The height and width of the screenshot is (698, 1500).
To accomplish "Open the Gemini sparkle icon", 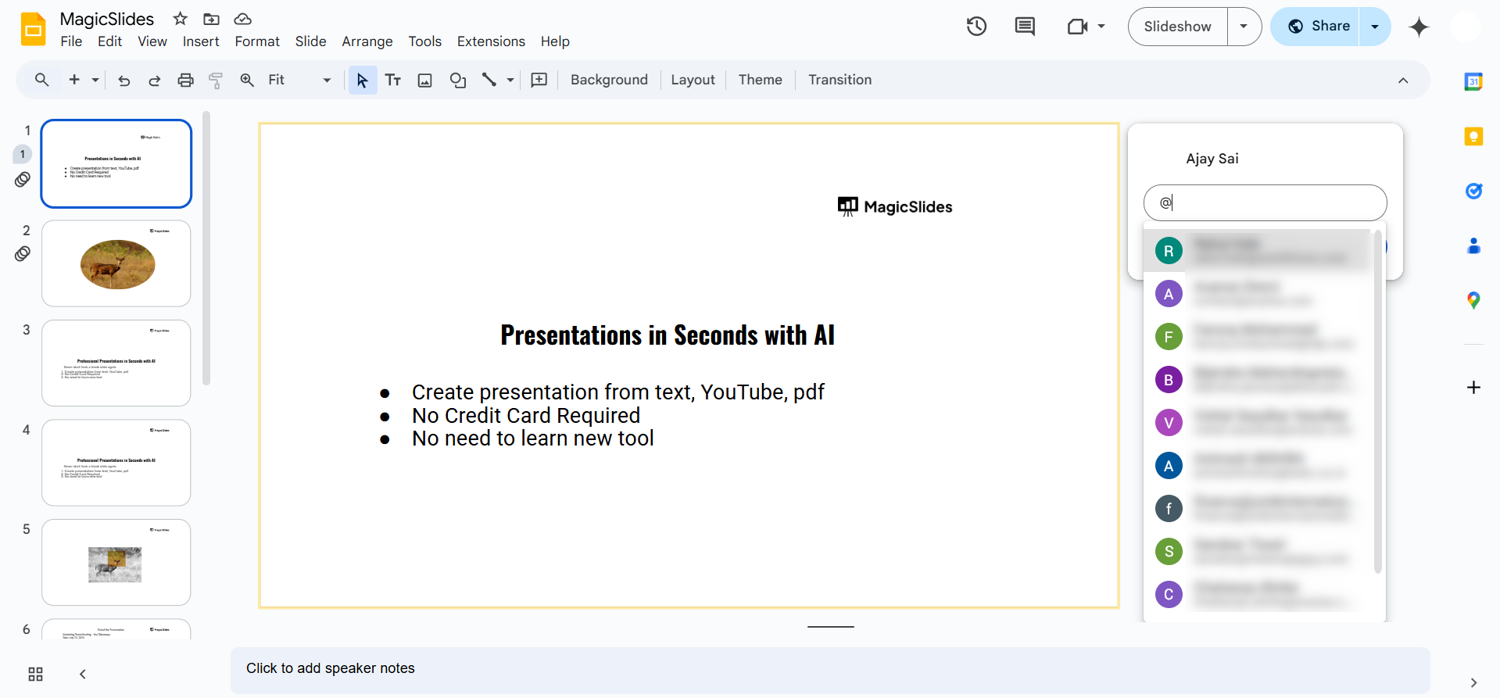I will tap(1419, 27).
